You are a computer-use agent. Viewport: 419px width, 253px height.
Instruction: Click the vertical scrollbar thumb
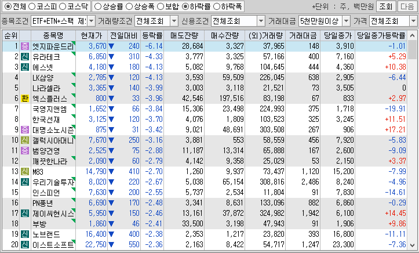click(413, 49)
